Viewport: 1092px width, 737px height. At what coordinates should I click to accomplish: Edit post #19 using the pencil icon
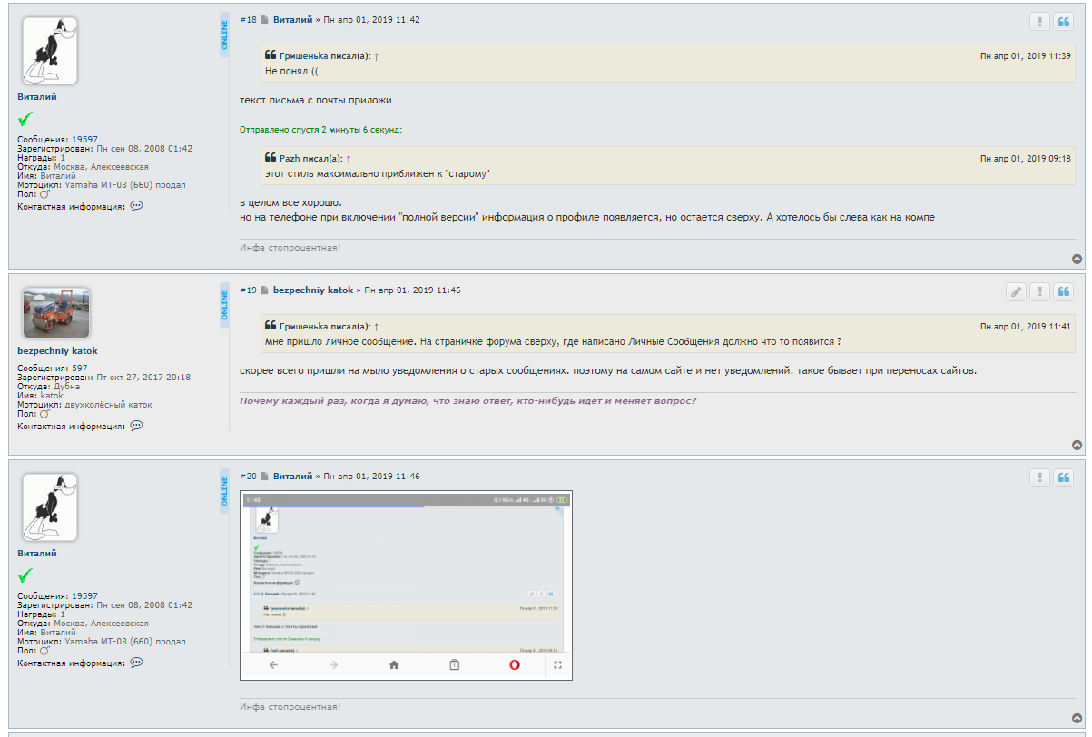pos(1016,291)
